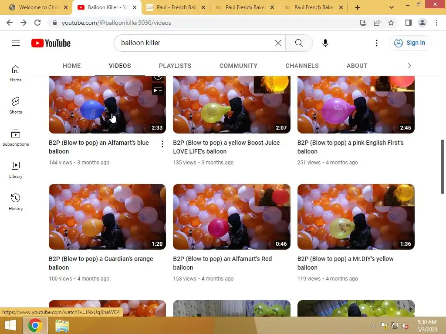Viewport: 446px width, 334px height.
Task: Bookmark this page with the star icon
Action: coord(391,23)
